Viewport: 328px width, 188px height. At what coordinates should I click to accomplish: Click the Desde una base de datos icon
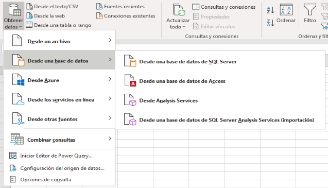pyautogui.click(x=18, y=60)
